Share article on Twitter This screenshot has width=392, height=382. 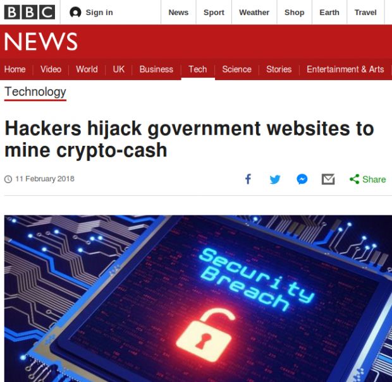[275, 179]
